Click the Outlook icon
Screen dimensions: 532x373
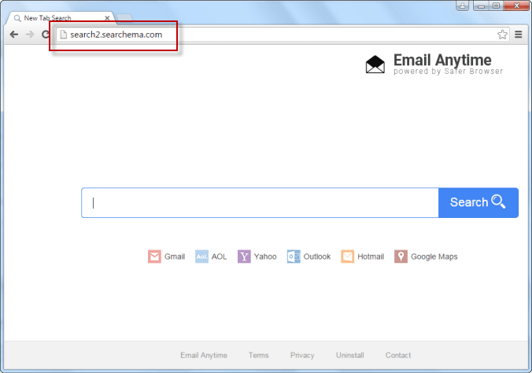coord(294,257)
